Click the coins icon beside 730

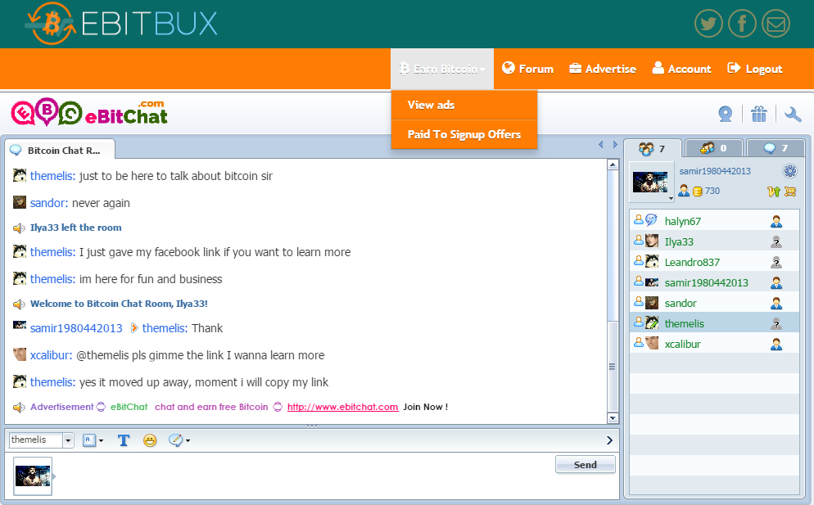click(x=697, y=191)
